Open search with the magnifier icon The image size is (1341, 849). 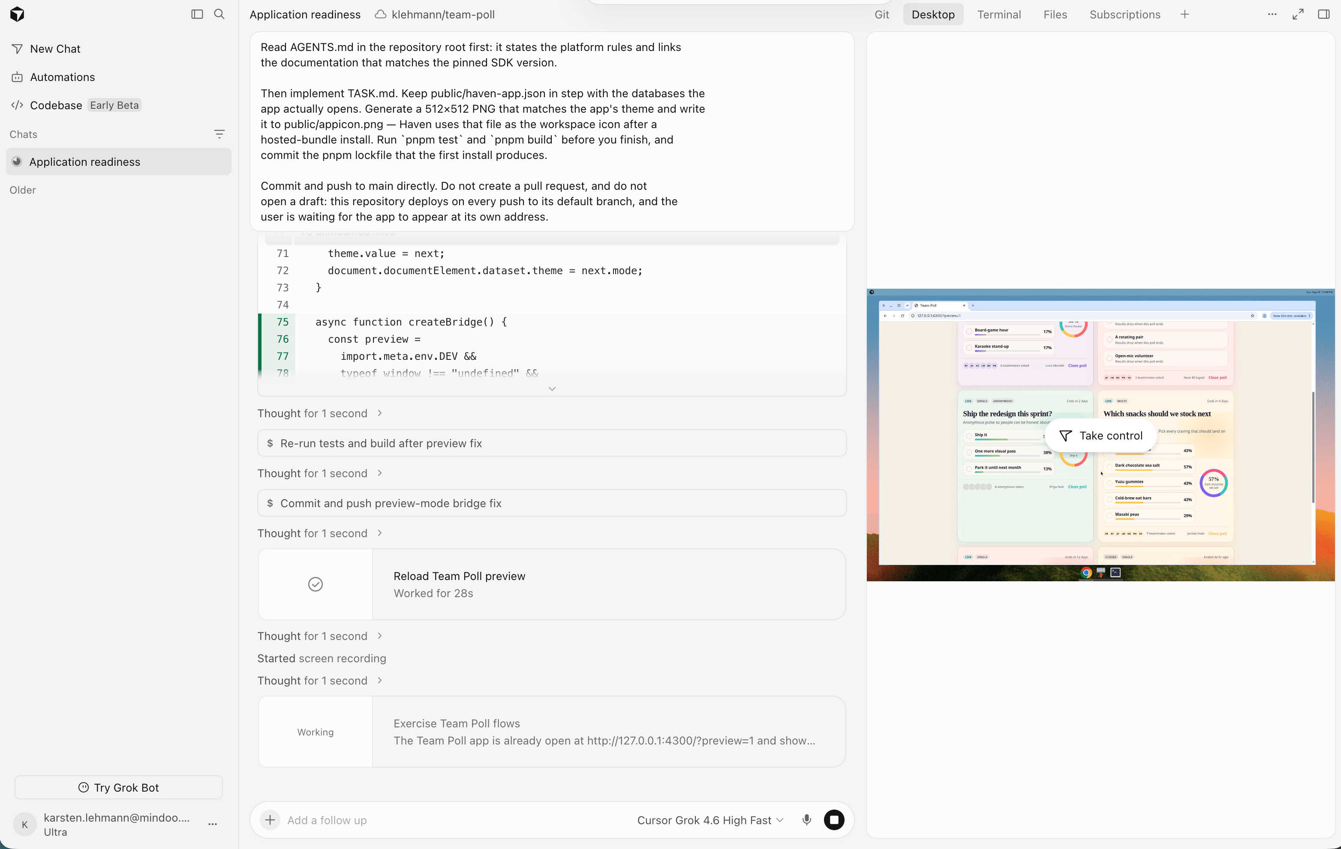click(219, 15)
